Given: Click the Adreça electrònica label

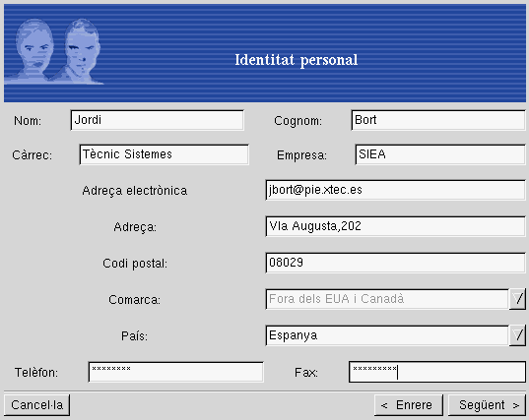Looking at the screenshot, I should 135,191.
